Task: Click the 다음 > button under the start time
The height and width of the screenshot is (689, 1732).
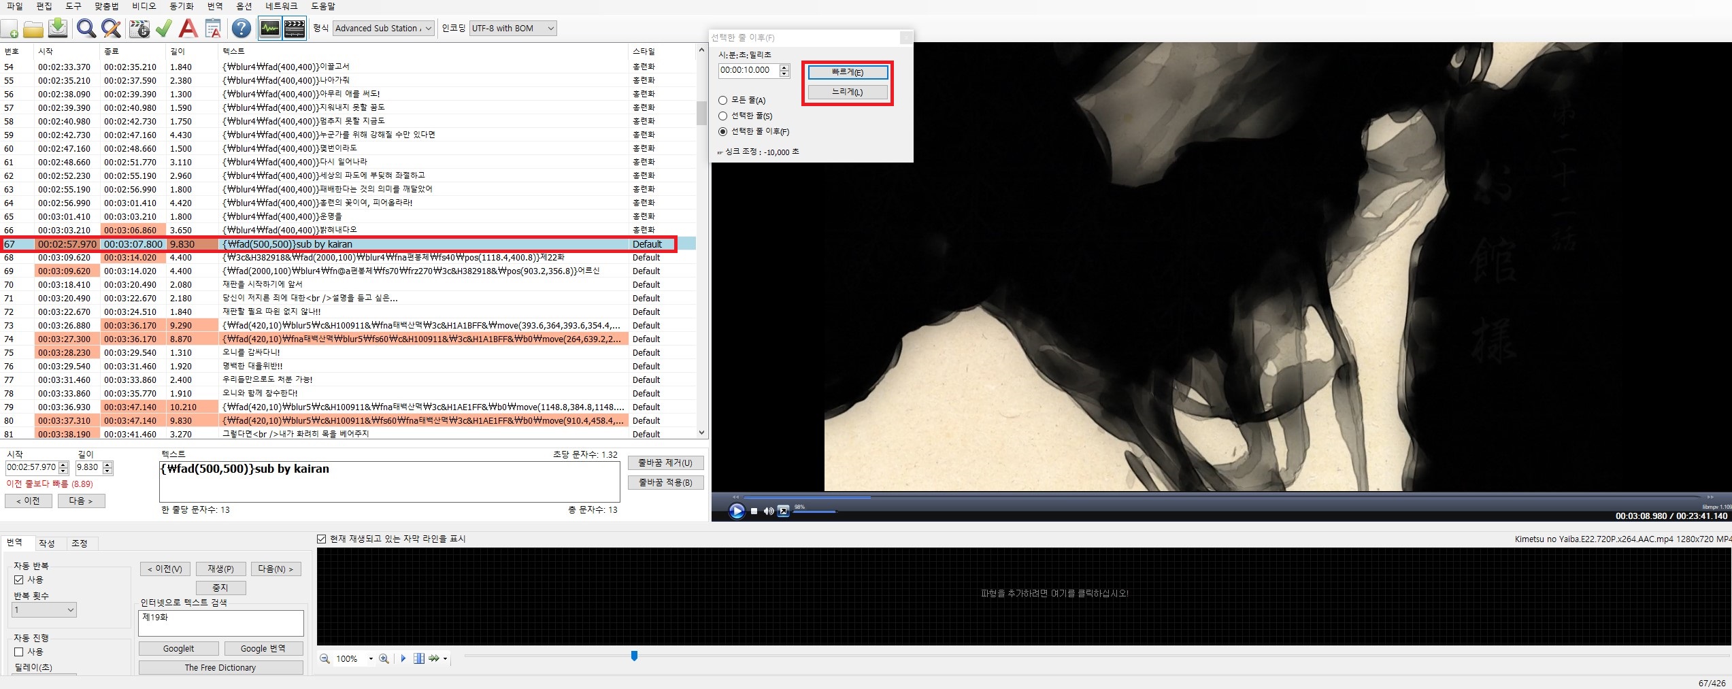Action: click(81, 501)
